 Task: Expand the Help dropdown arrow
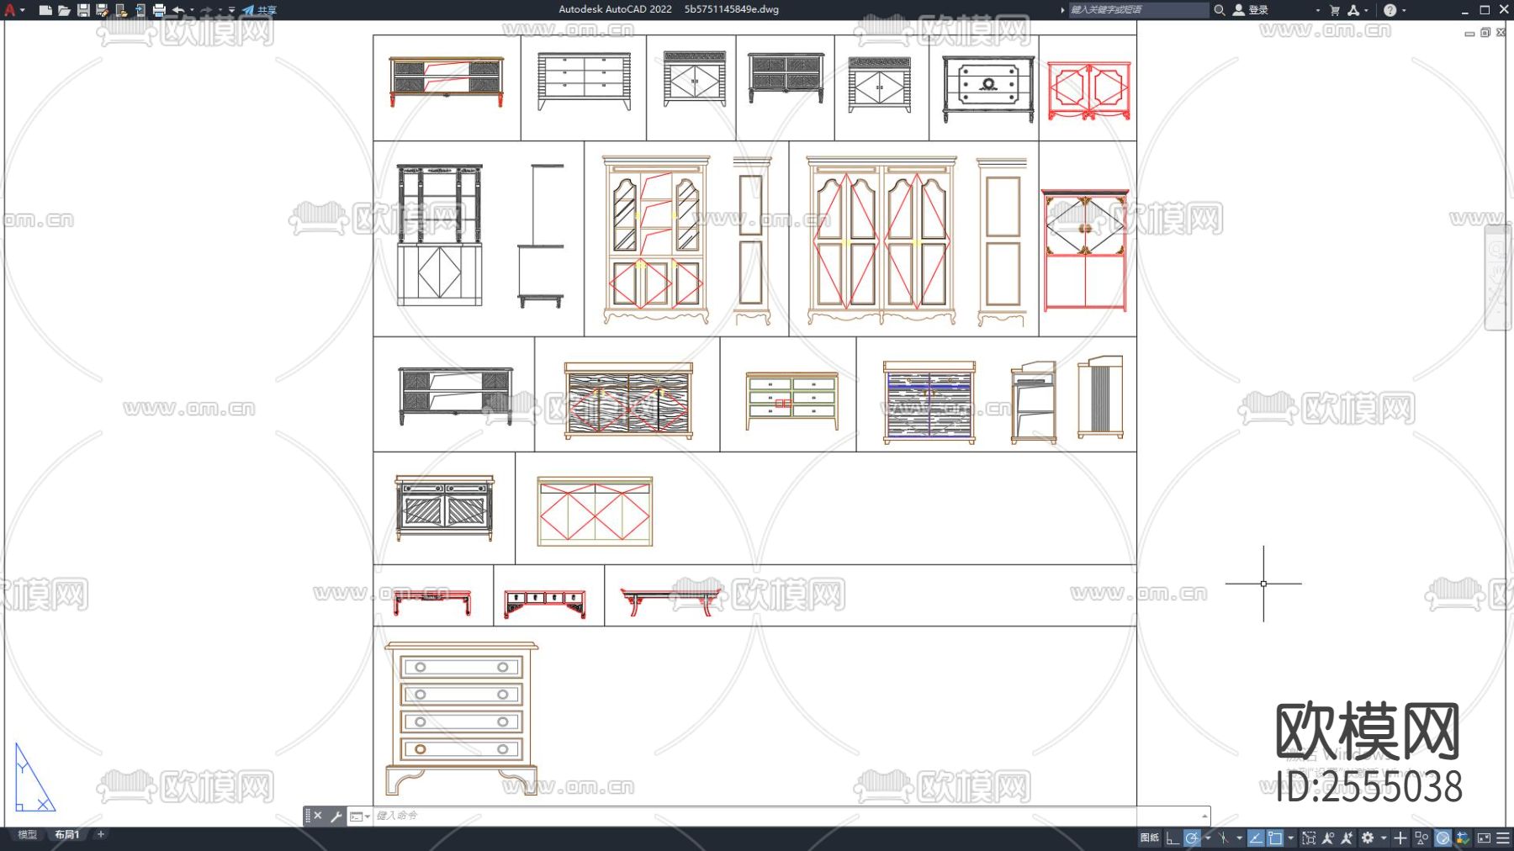(x=1404, y=10)
